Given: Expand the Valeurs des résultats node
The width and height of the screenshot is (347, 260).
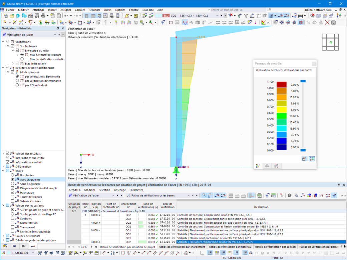Looking at the screenshot, I should pyautogui.click(x=3, y=153).
